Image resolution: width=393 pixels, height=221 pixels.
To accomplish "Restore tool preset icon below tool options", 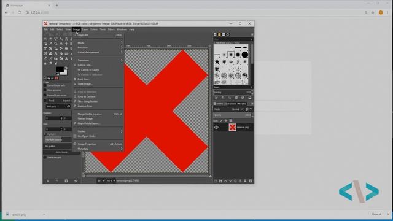I will point(57,181).
